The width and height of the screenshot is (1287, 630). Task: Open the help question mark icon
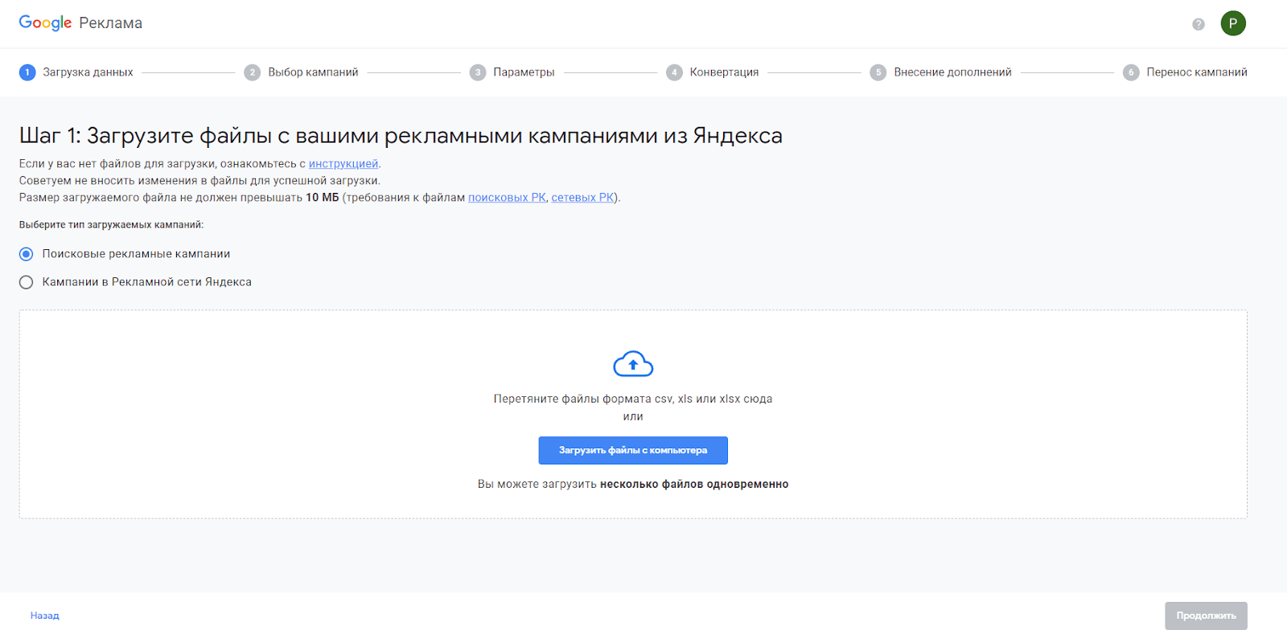click(x=1199, y=24)
